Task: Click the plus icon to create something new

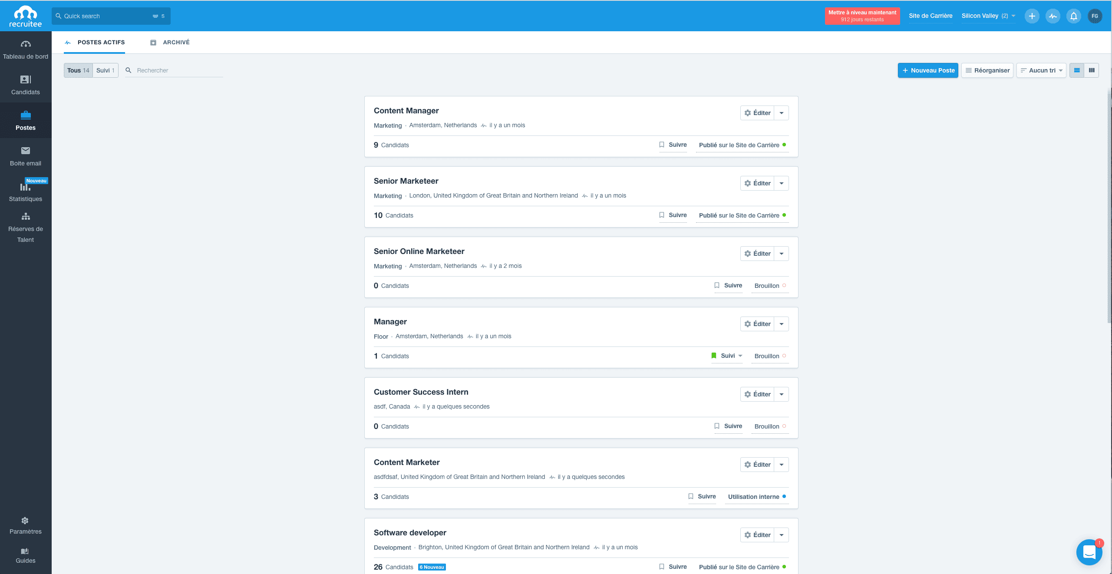Action: [1032, 16]
